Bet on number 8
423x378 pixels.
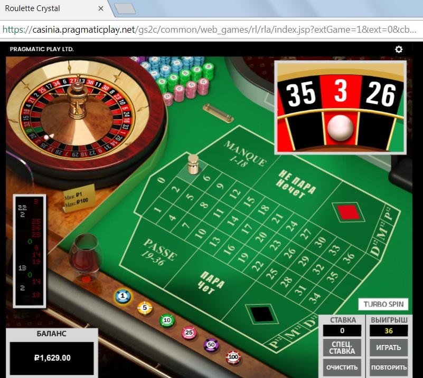204,205
